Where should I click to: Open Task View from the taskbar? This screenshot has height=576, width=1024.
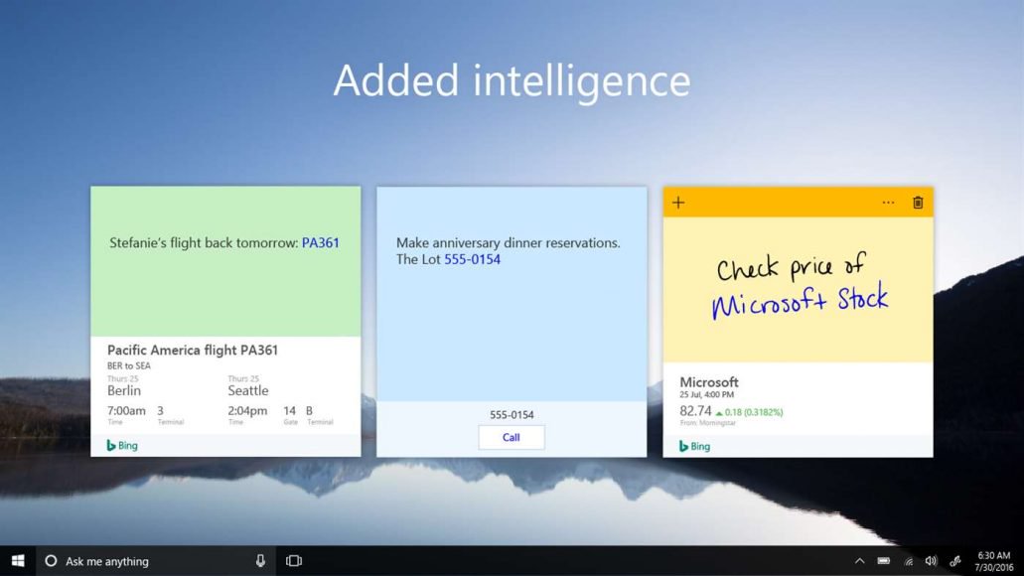coord(294,561)
